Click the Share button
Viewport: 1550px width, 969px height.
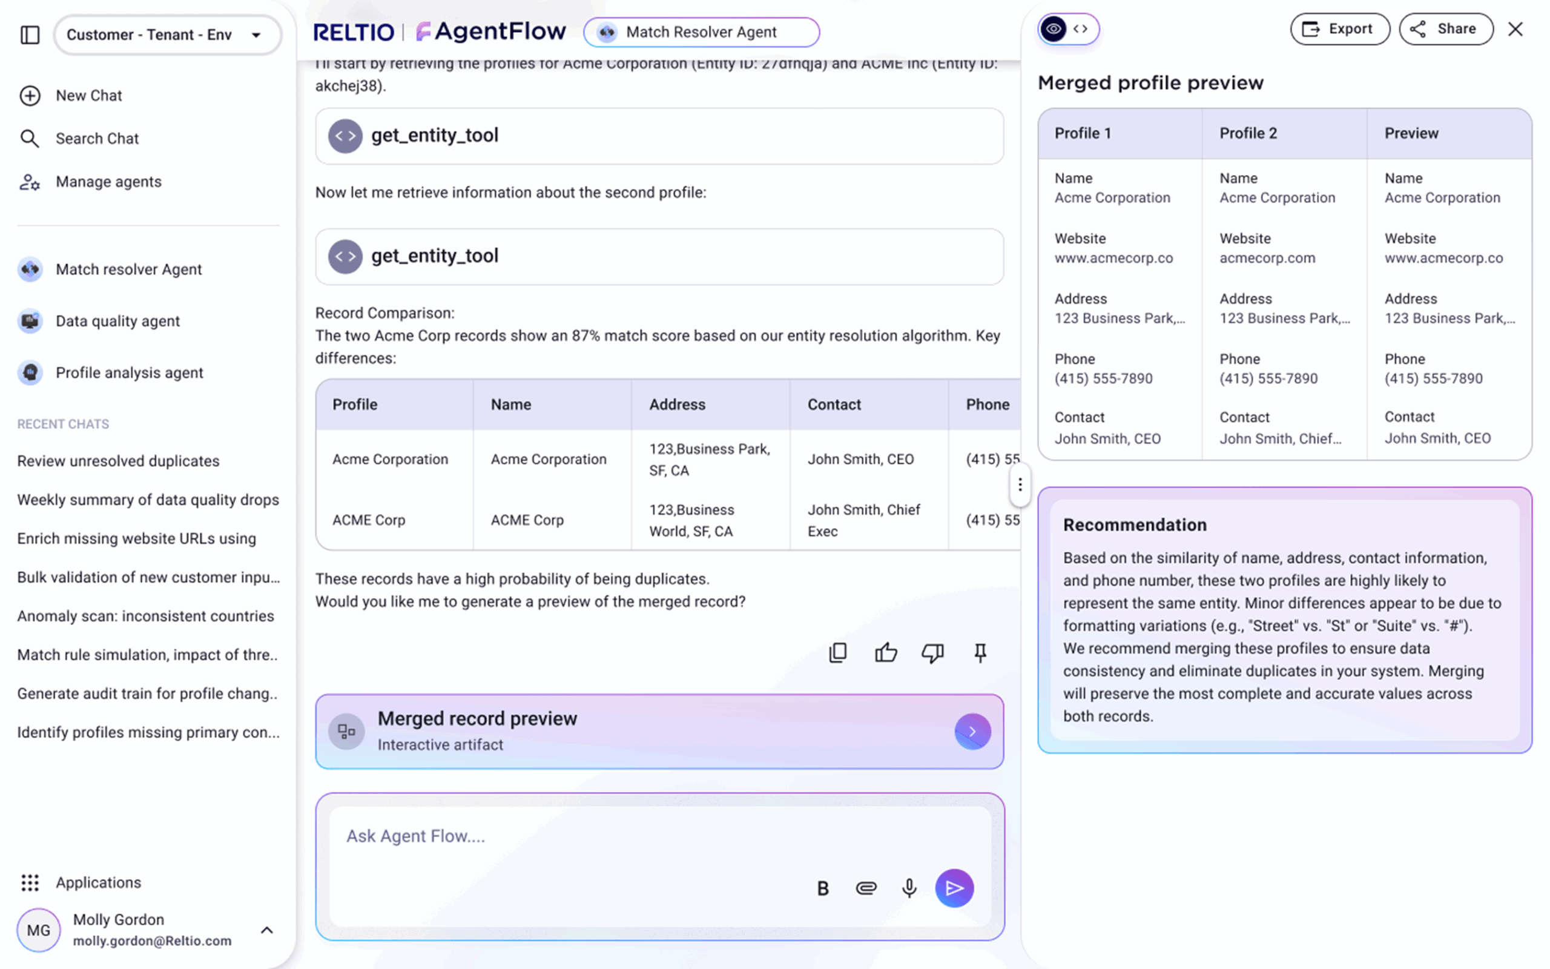coord(1446,29)
